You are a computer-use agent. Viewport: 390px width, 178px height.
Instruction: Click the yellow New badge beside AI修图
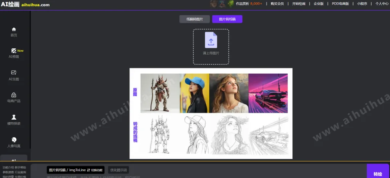[x=21, y=51]
